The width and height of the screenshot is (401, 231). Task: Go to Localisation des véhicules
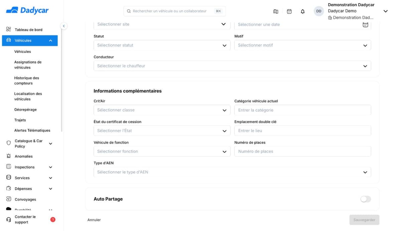coord(28,96)
